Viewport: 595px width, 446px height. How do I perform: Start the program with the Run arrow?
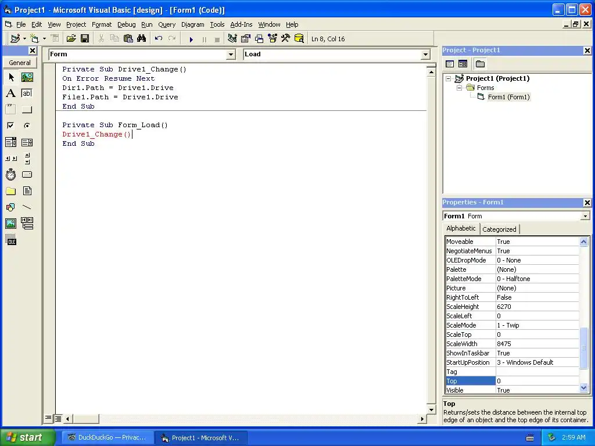tap(191, 39)
